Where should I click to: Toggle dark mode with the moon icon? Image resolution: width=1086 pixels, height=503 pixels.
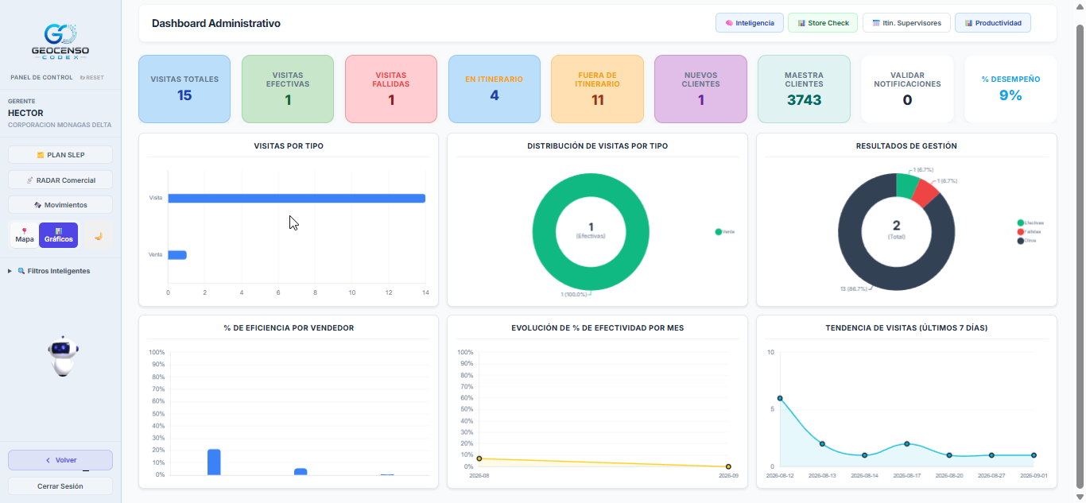coord(99,235)
